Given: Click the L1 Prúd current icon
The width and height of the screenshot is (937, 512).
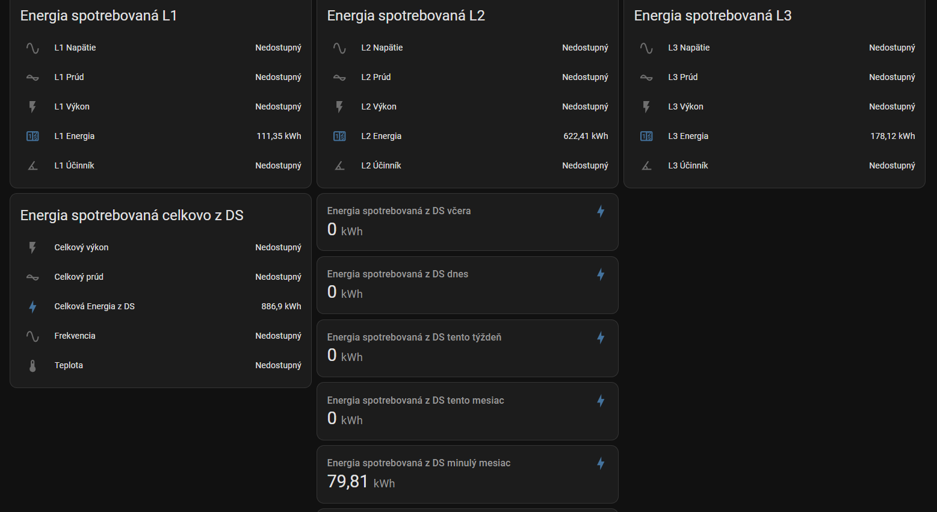Looking at the screenshot, I should pyautogui.click(x=32, y=78).
